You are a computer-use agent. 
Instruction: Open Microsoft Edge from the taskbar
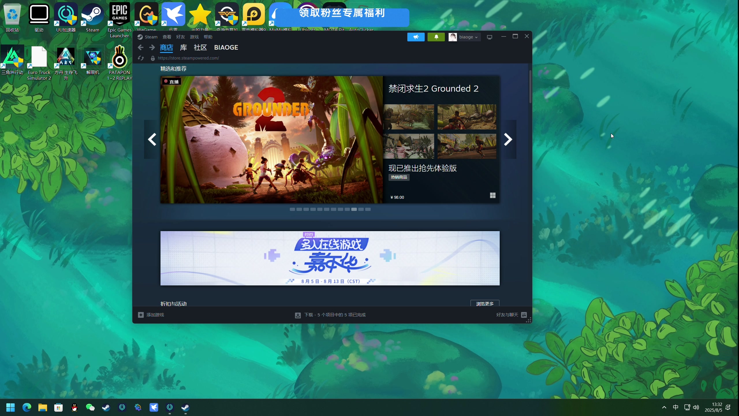coord(27,407)
